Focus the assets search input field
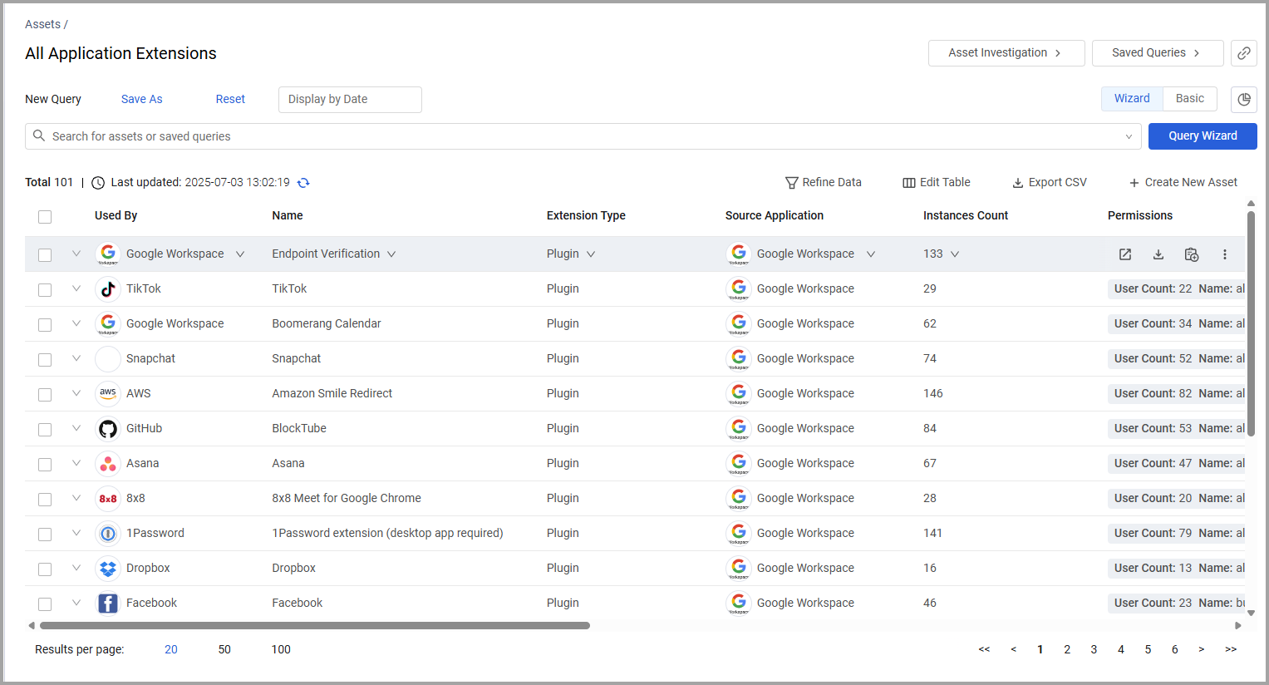This screenshot has width=1269, height=685. (583, 136)
